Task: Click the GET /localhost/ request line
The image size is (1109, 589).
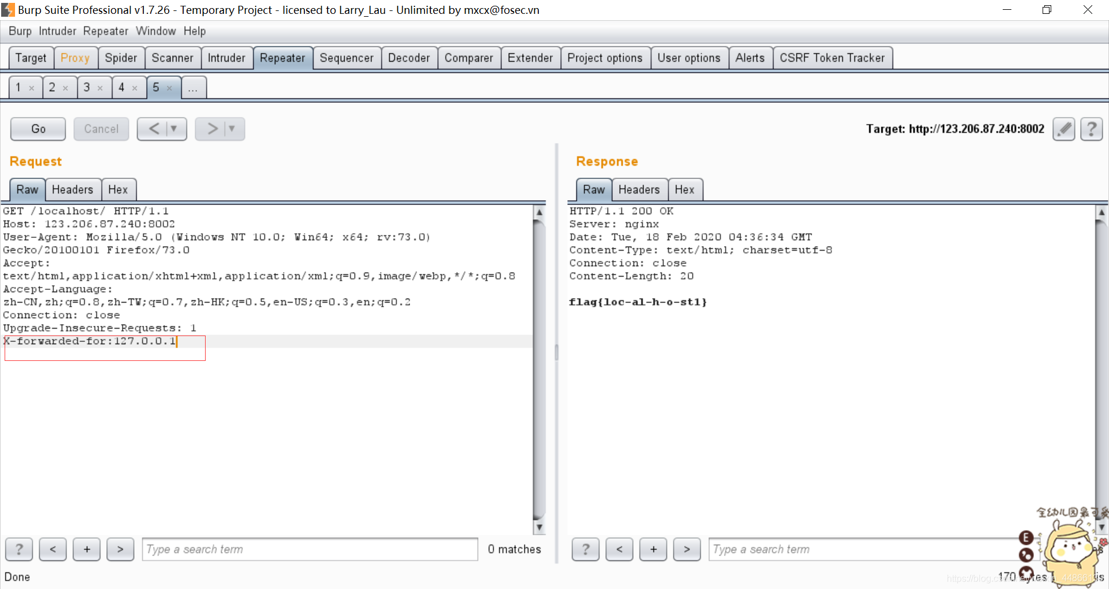Action: 85,211
